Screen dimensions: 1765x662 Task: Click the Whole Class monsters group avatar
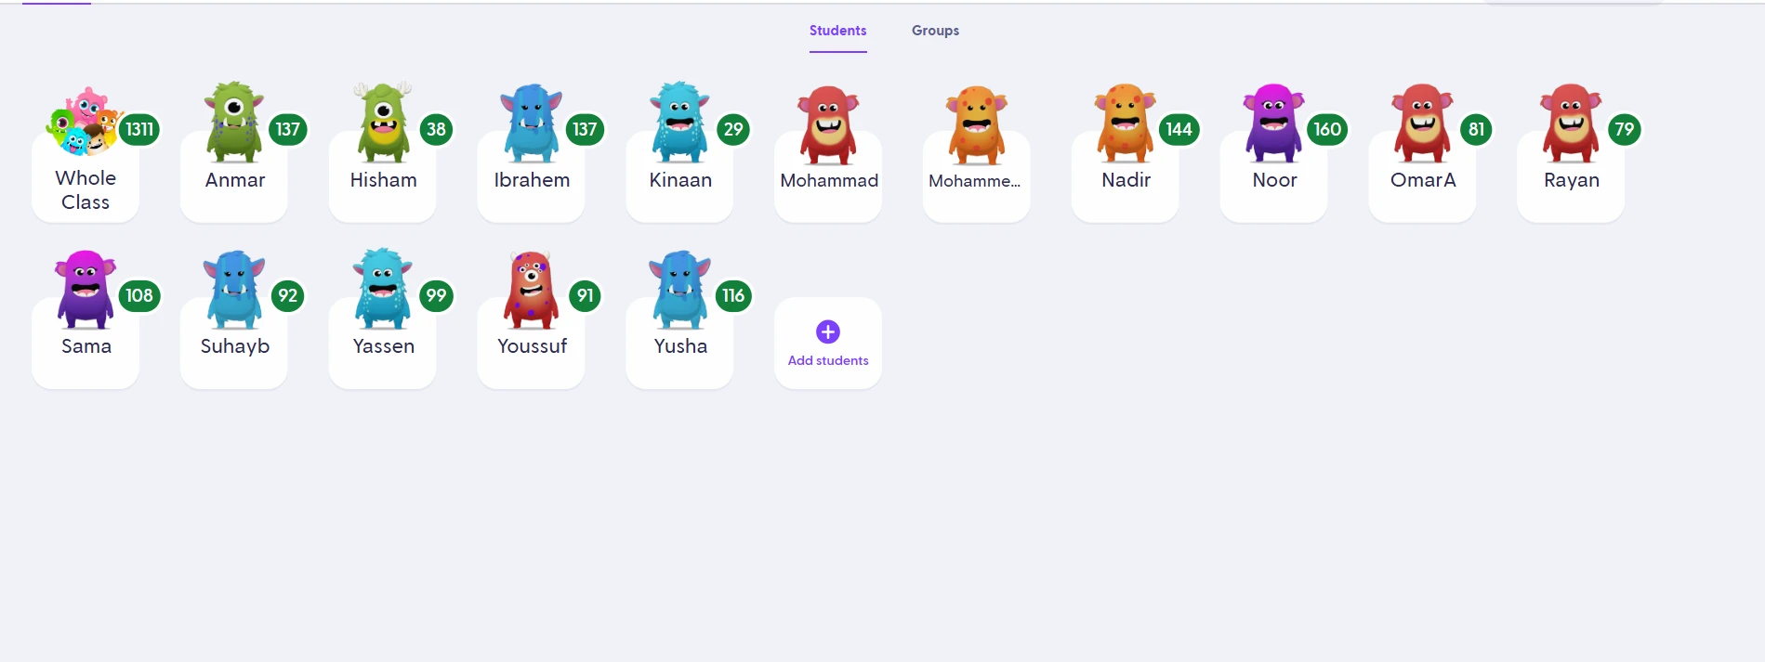[84, 122]
